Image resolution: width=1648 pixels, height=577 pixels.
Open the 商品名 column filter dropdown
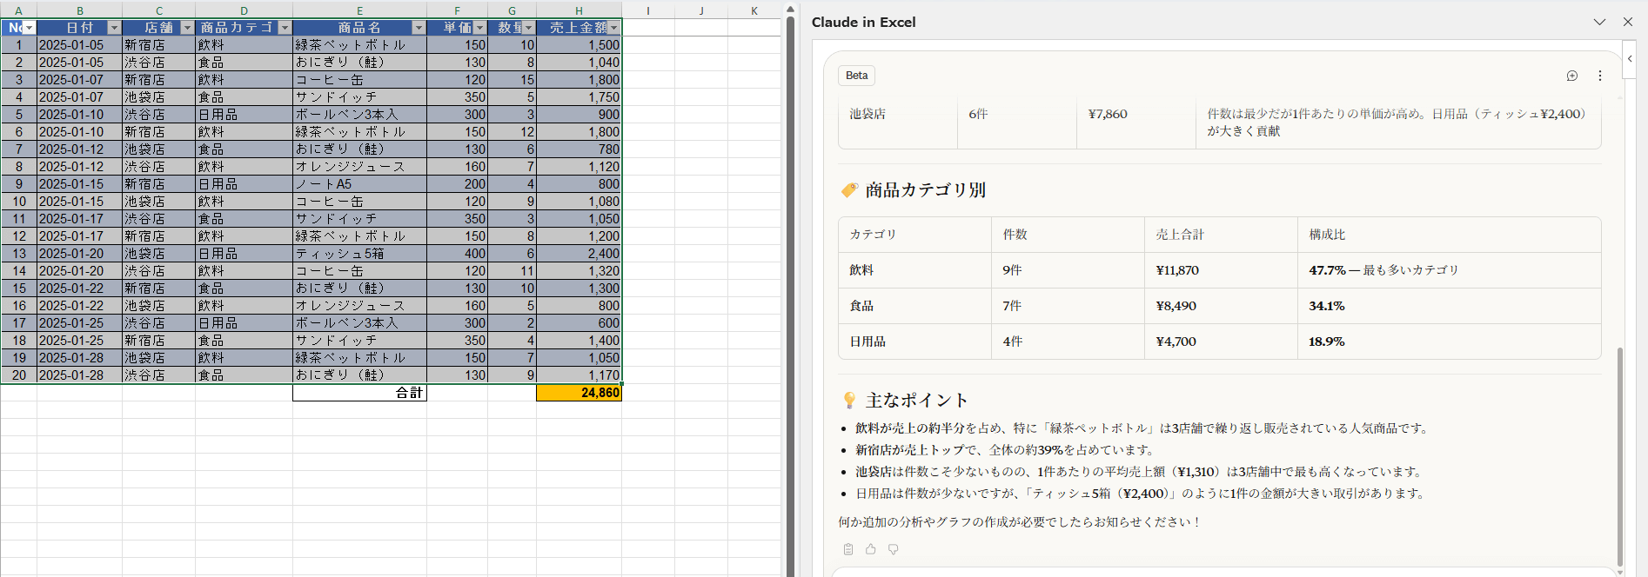[419, 28]
